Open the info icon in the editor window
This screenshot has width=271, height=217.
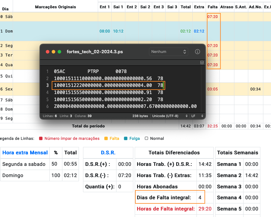tap(197, 52)
